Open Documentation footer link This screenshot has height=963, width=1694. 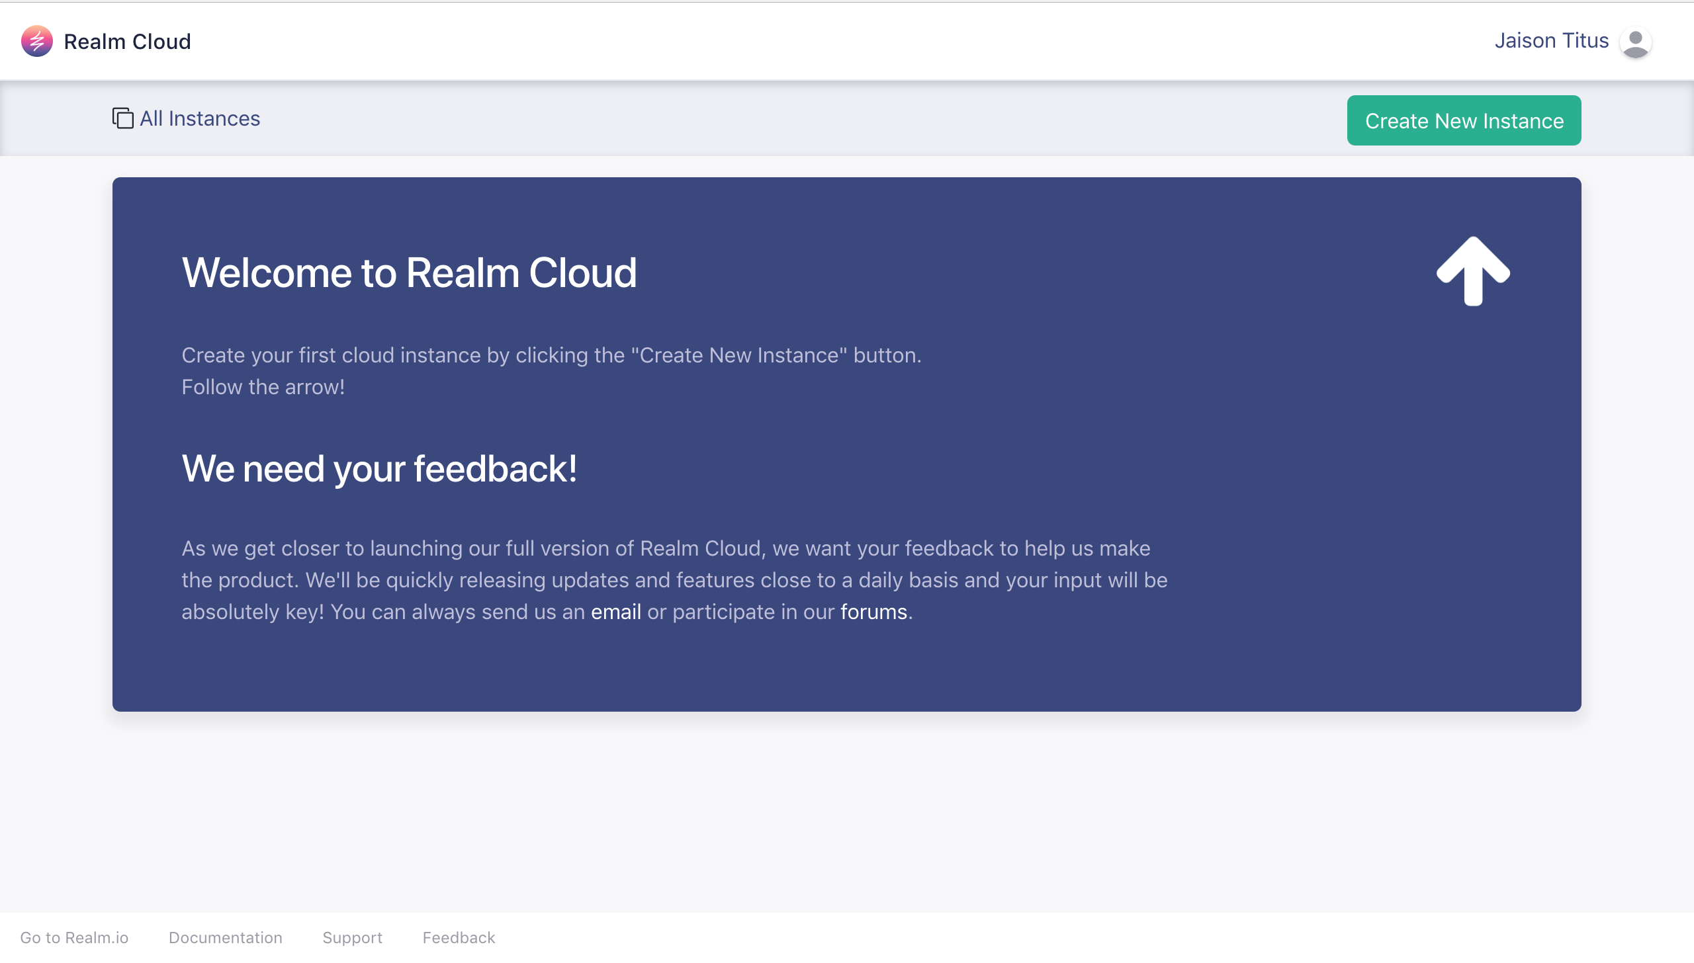(x=225, y=937)
